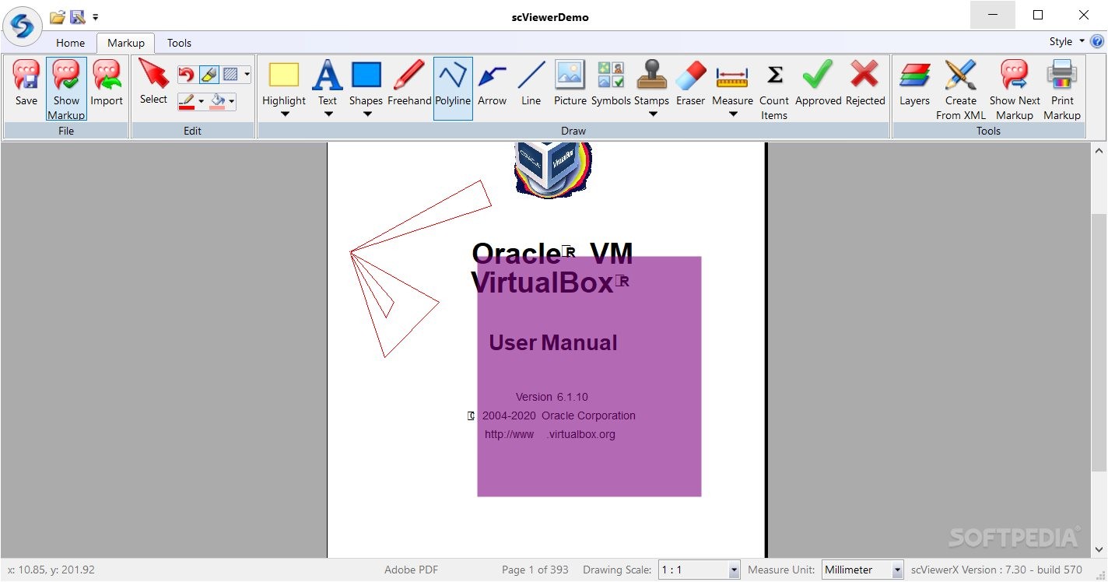Image resolution: width=1108 pixels, height=582 pixels.
Task: Click the virtualbox.org URL in document
Action: [550, 434]
